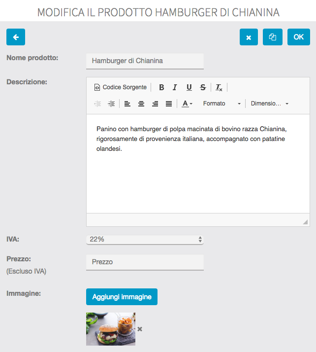This screenshot has height=352, width=316.
Task: Decrease indent in the description editor
Action: [x=97, y=104]
